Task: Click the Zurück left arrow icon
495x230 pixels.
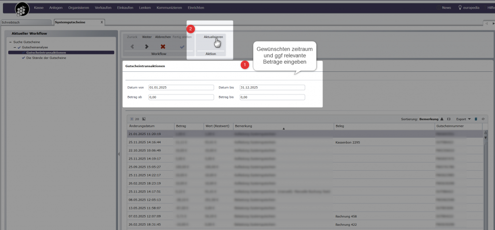Action: point(131,47)
